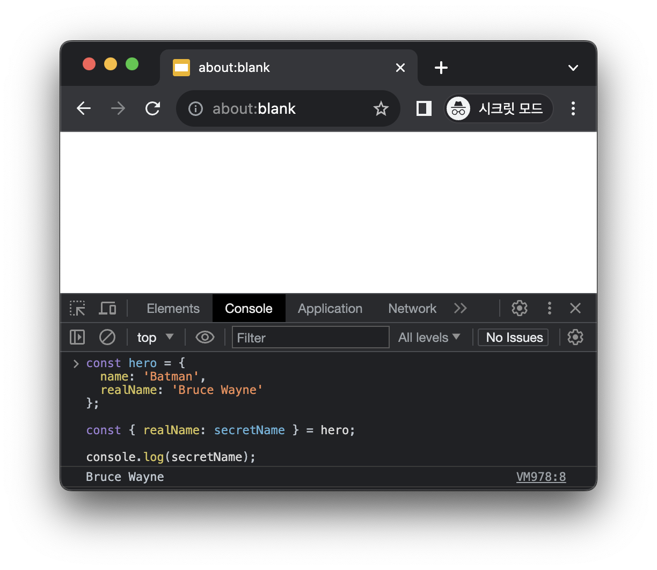This screenshot has height=570, width=657.
Task: Click the console input chevron beside const hero
Action: (76, 363)
